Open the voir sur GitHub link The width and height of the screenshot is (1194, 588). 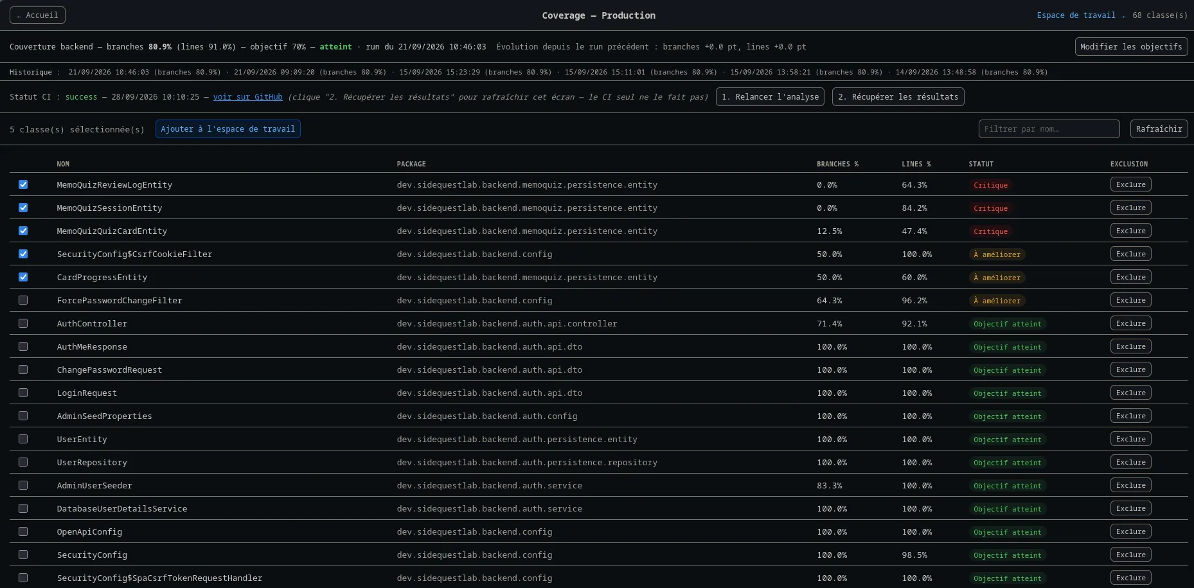tap(248, 97)
